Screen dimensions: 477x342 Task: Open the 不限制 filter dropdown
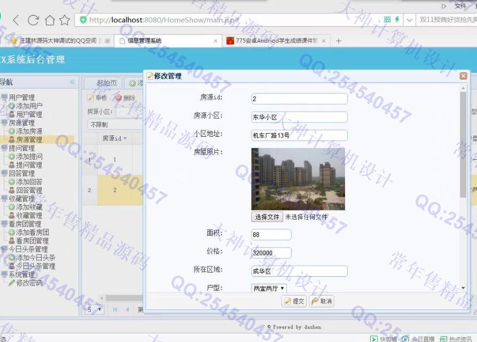coord(115,125)
